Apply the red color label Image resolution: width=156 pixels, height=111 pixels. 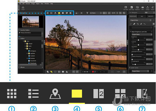[93, 72]
